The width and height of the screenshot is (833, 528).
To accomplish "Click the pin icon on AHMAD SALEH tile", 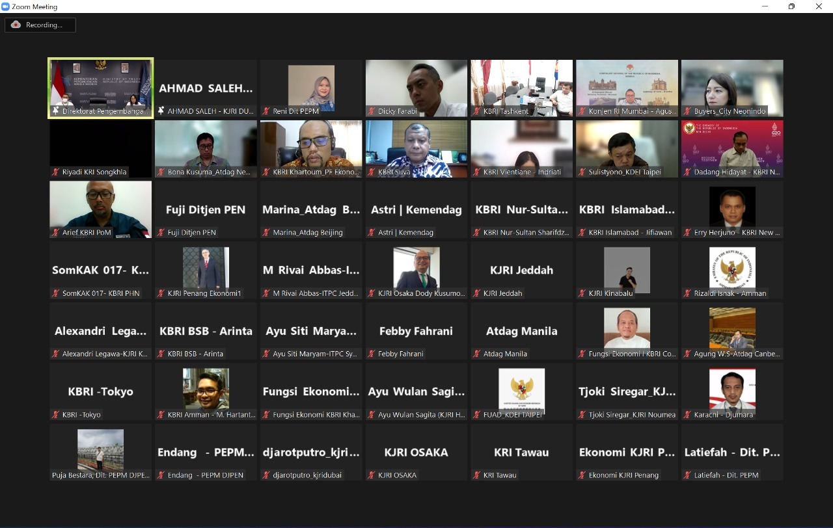I will (161, 111).
